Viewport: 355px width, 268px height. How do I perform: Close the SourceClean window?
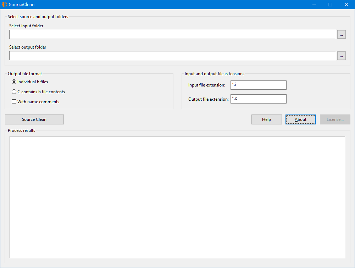346,5
